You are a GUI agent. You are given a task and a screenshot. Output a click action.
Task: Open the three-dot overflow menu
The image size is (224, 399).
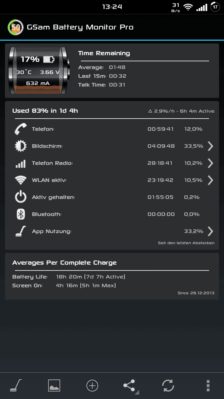tap(208, 386)
